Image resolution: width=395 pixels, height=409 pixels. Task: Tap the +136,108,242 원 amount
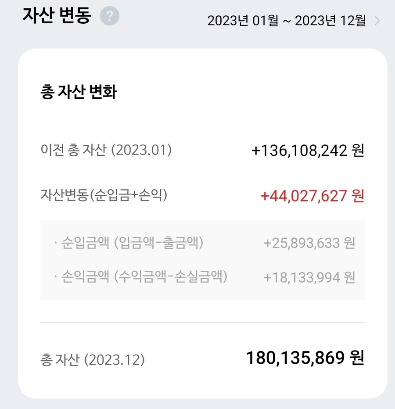pyautogui.click(x=308, y=151)
